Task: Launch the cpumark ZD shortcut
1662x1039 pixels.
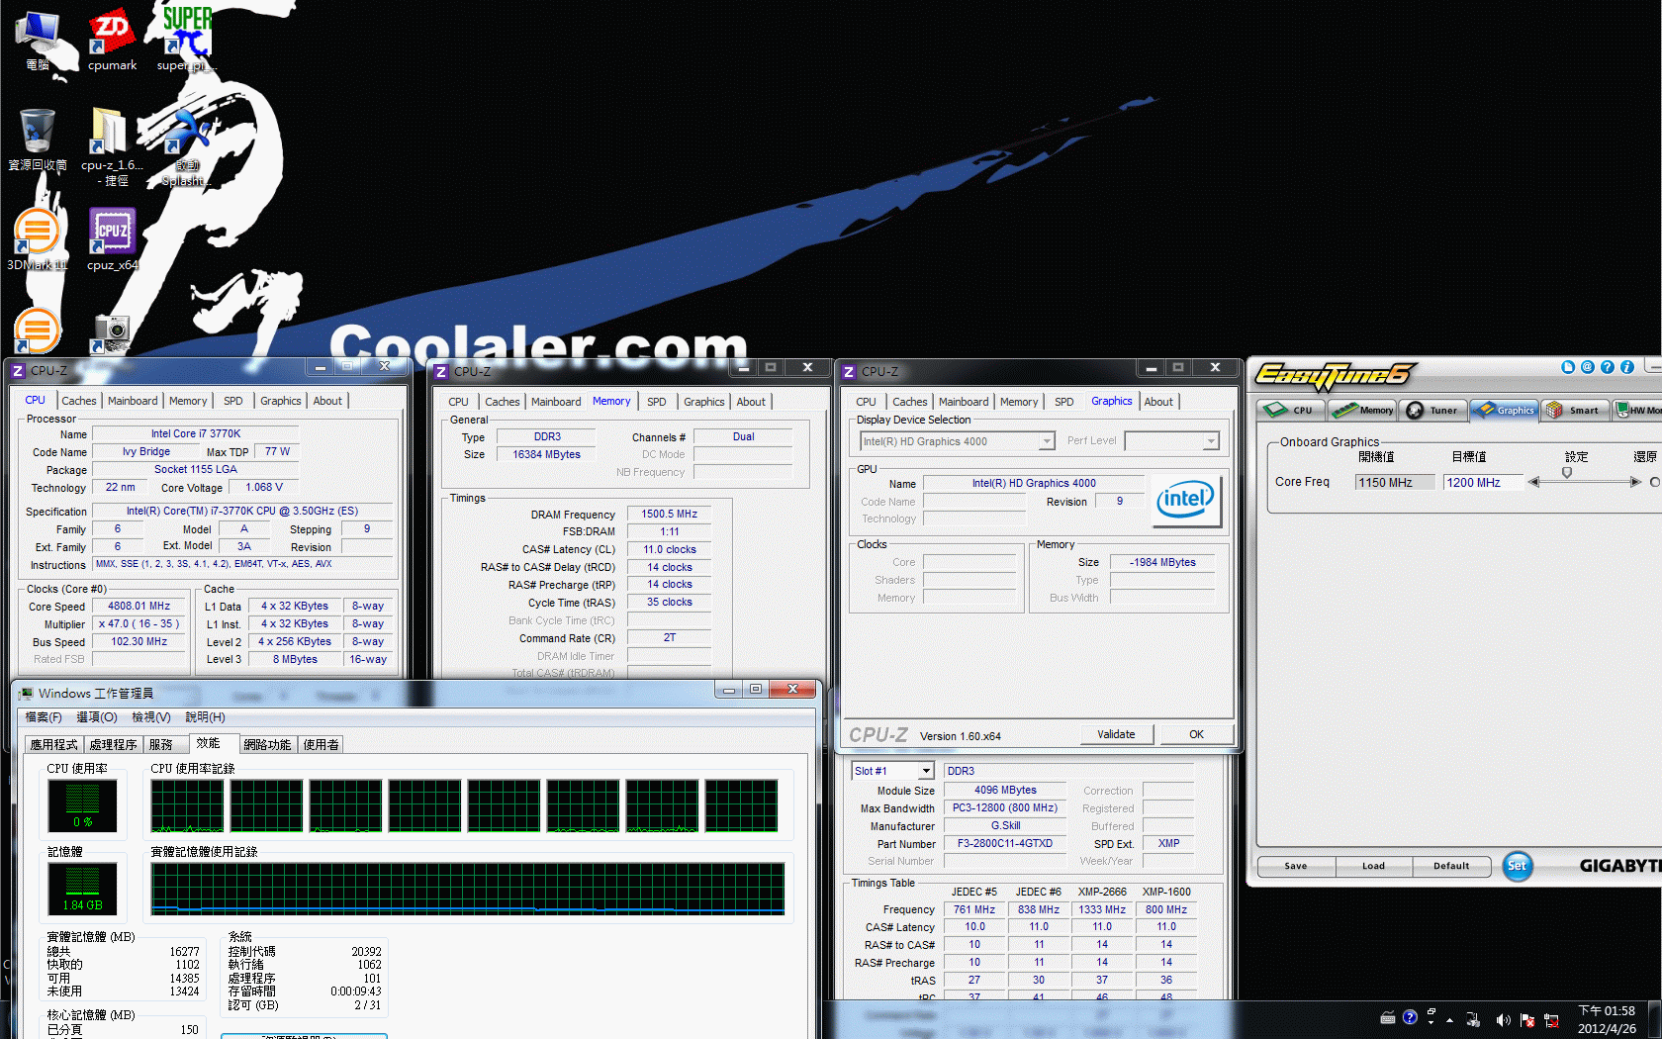Action: tap(112, 41)
